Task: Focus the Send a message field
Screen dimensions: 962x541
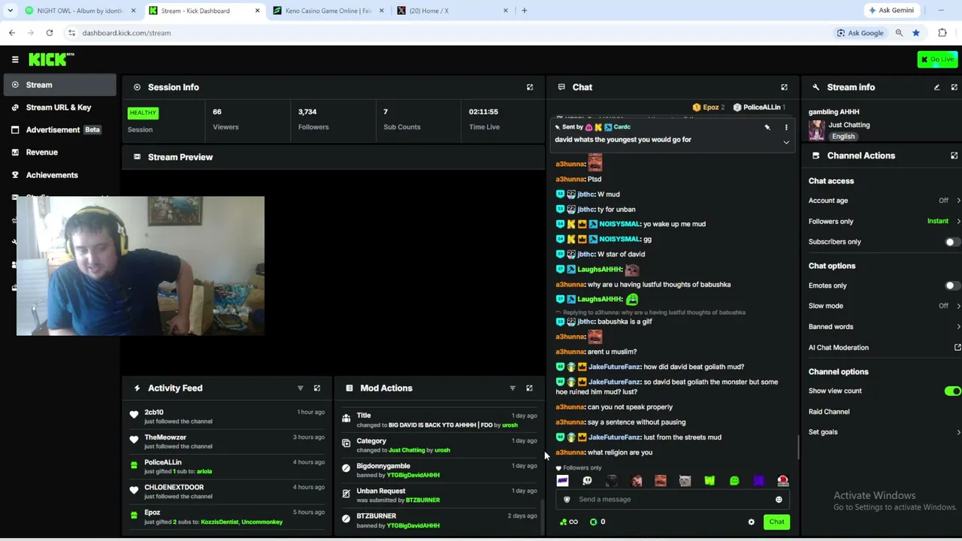Action: [673, 500]
